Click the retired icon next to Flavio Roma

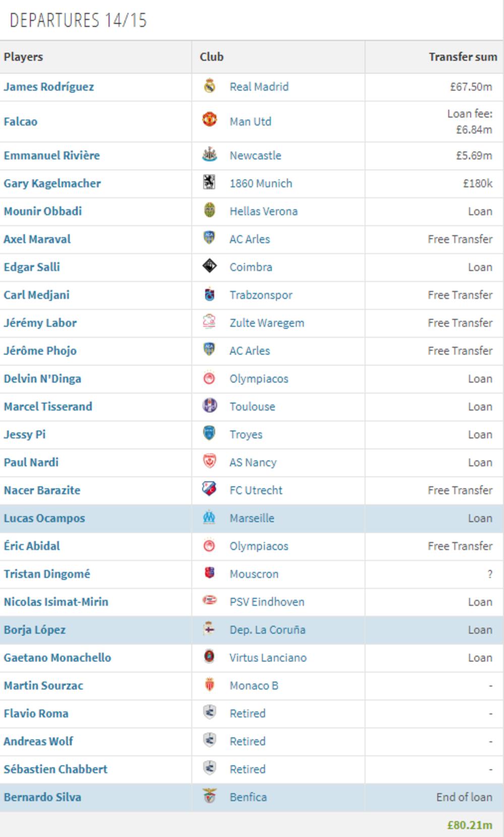tap(209, 713)
